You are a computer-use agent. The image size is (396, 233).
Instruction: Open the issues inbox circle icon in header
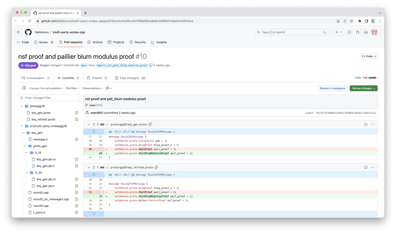[x=349, y=32]
